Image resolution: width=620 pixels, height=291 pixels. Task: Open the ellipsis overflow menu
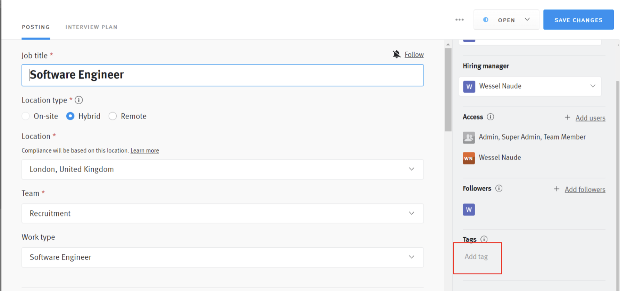tap(459, 20)
